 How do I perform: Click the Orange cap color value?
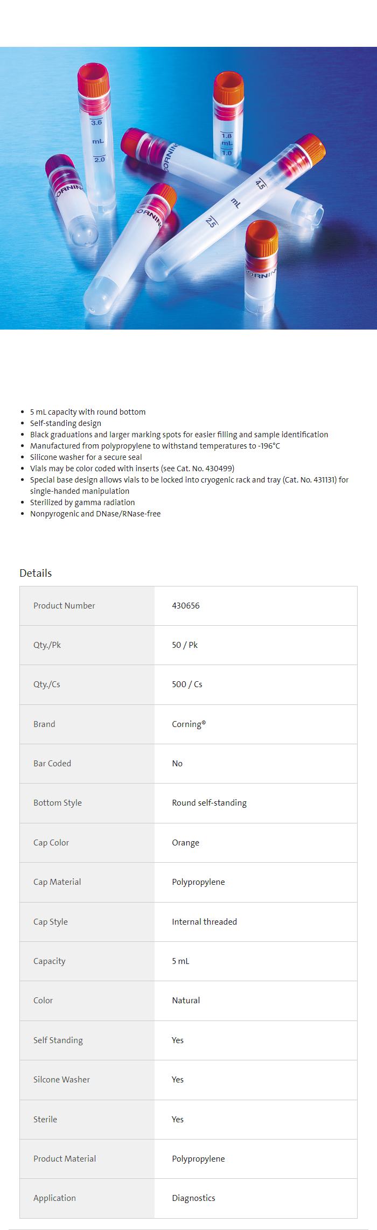(185, 842)
